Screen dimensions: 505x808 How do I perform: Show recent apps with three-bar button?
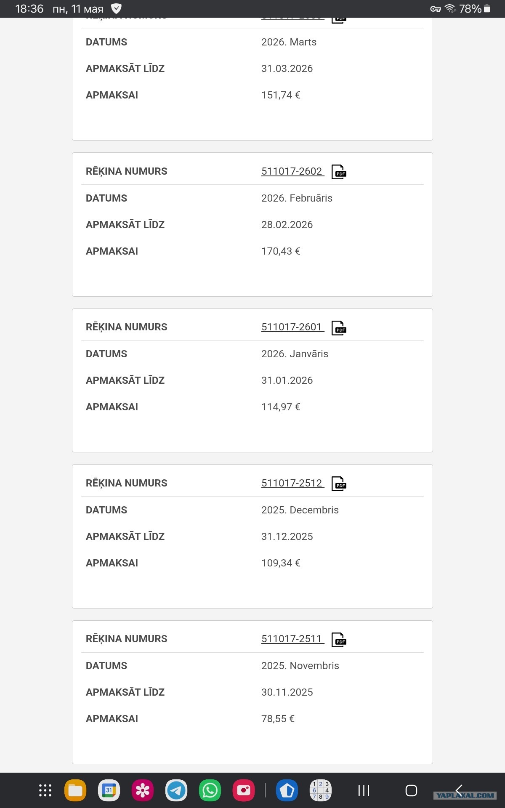364,790
